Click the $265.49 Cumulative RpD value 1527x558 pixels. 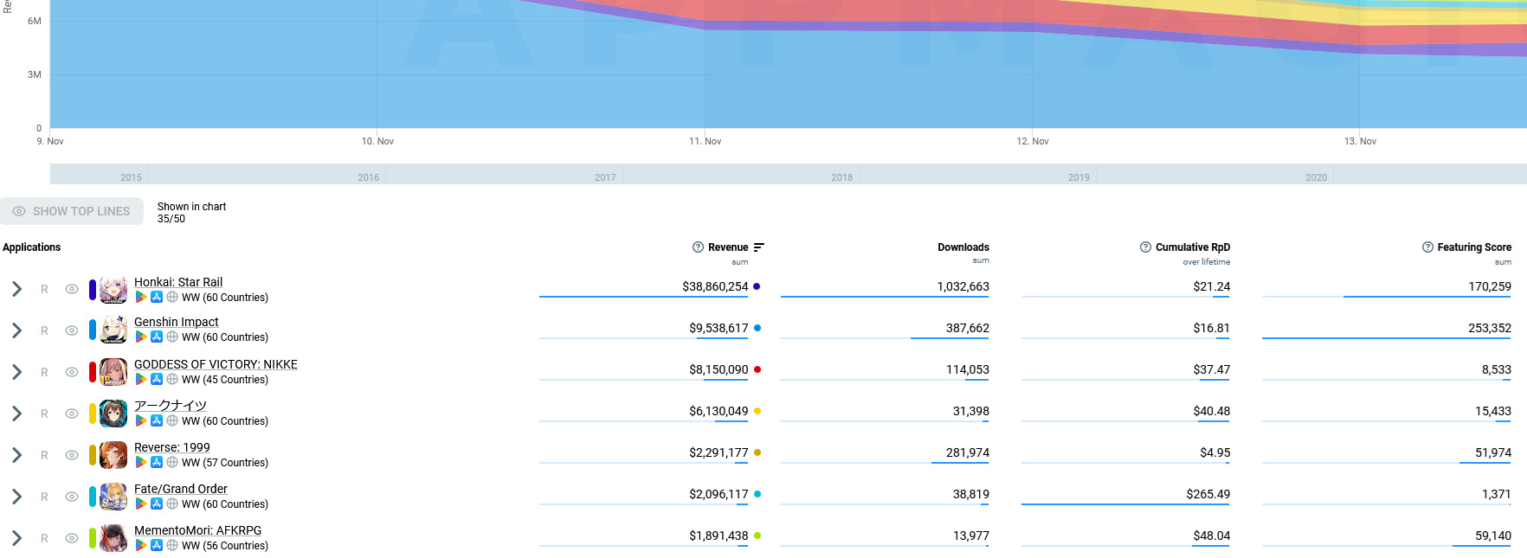pyautogui.click(x=1208, y=494)
